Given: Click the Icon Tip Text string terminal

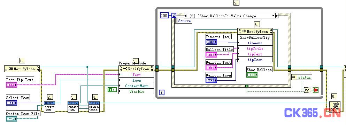Looking at the screenshot, I should [x=11, y=85].
